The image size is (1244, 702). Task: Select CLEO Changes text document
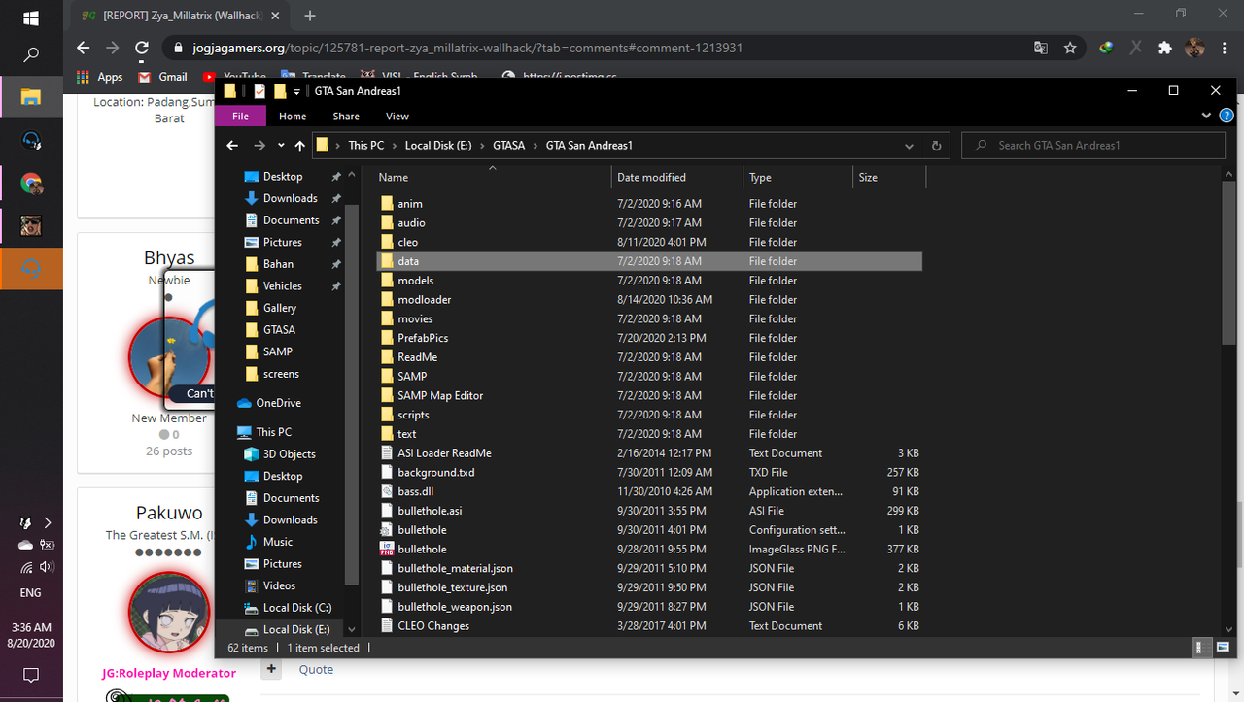coord(649,626)
